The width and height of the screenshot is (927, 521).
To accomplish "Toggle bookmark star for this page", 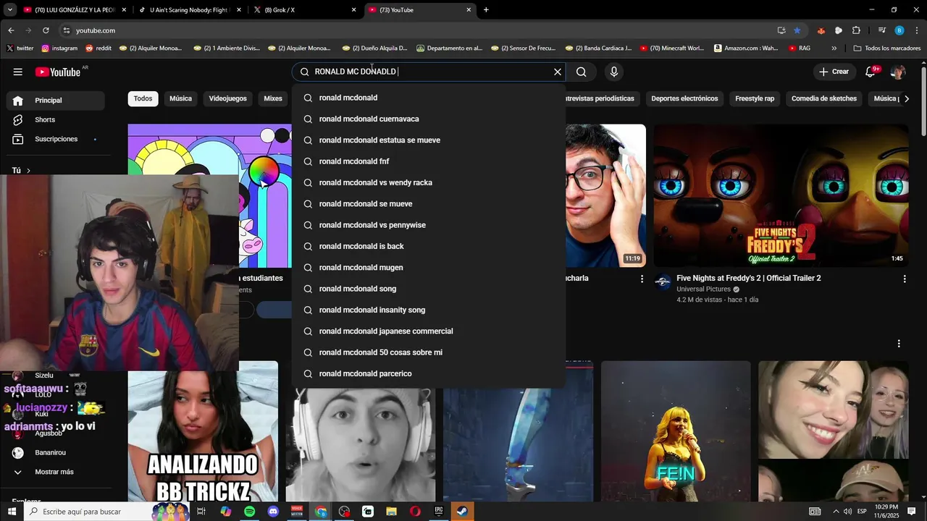I will tap(797, 30).
